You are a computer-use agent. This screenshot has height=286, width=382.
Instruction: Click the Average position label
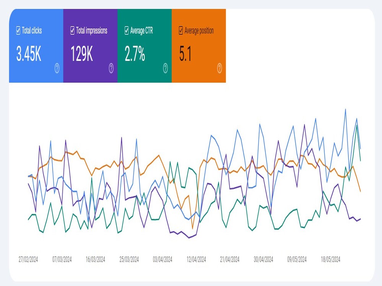199,31
